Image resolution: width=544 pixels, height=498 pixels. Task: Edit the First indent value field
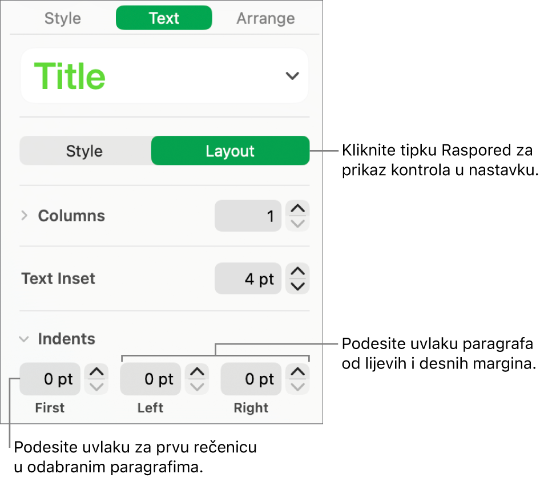point(50,379)
